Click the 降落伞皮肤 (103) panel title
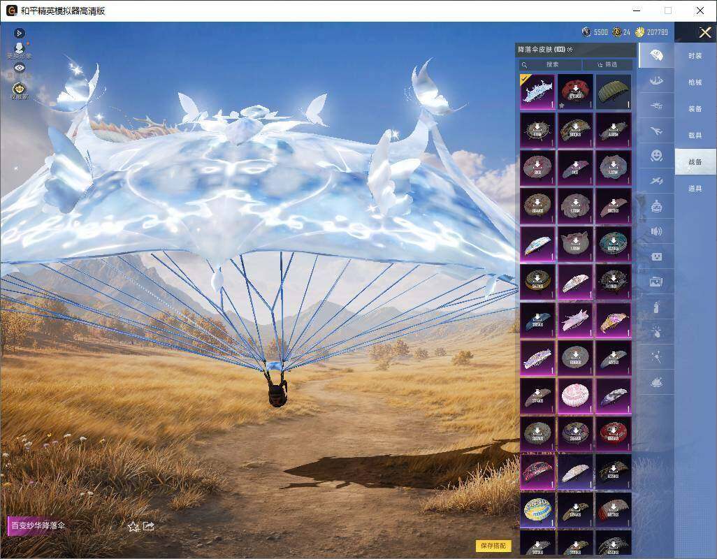 click(542, 50)
